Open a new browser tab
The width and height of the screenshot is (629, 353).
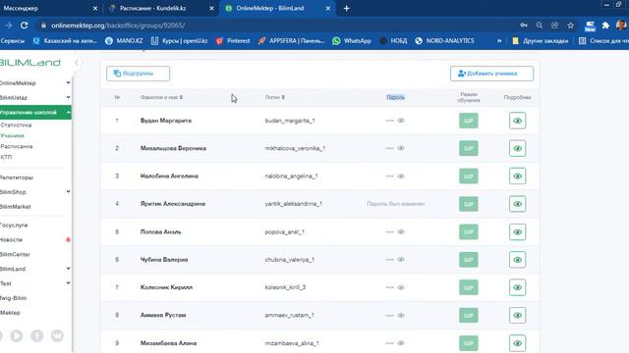coord(347,8)
